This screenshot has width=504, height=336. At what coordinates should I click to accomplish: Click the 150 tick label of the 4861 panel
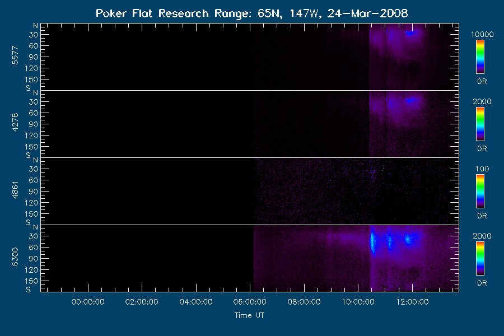pos(31,214)
